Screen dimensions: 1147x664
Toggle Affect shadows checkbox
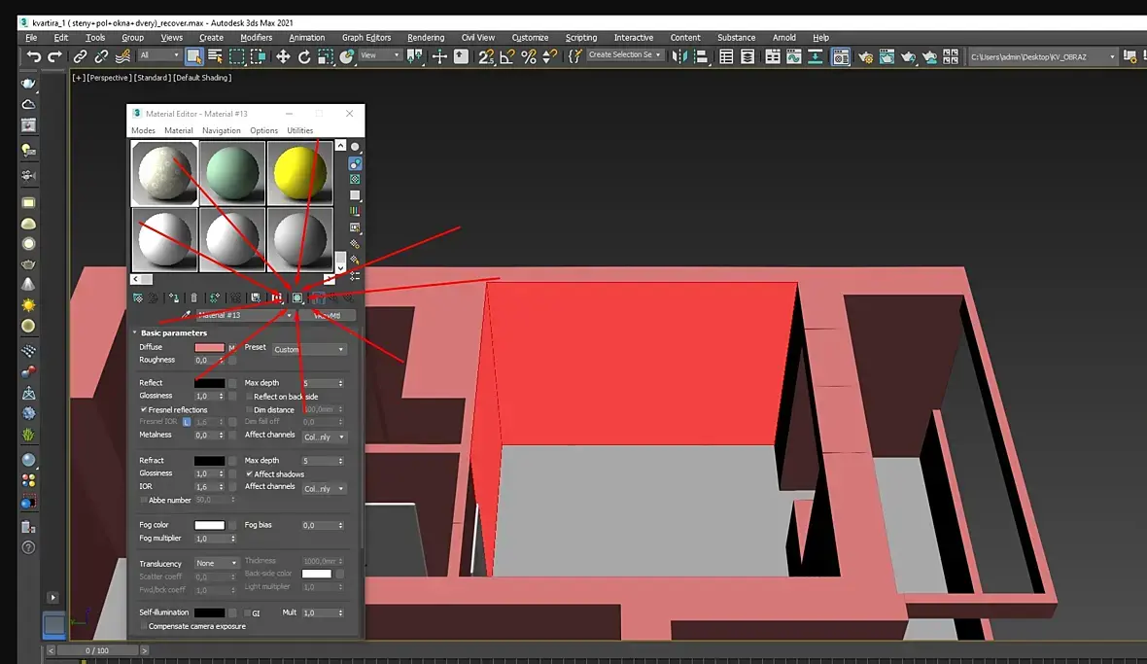click(x=249, y=474)
